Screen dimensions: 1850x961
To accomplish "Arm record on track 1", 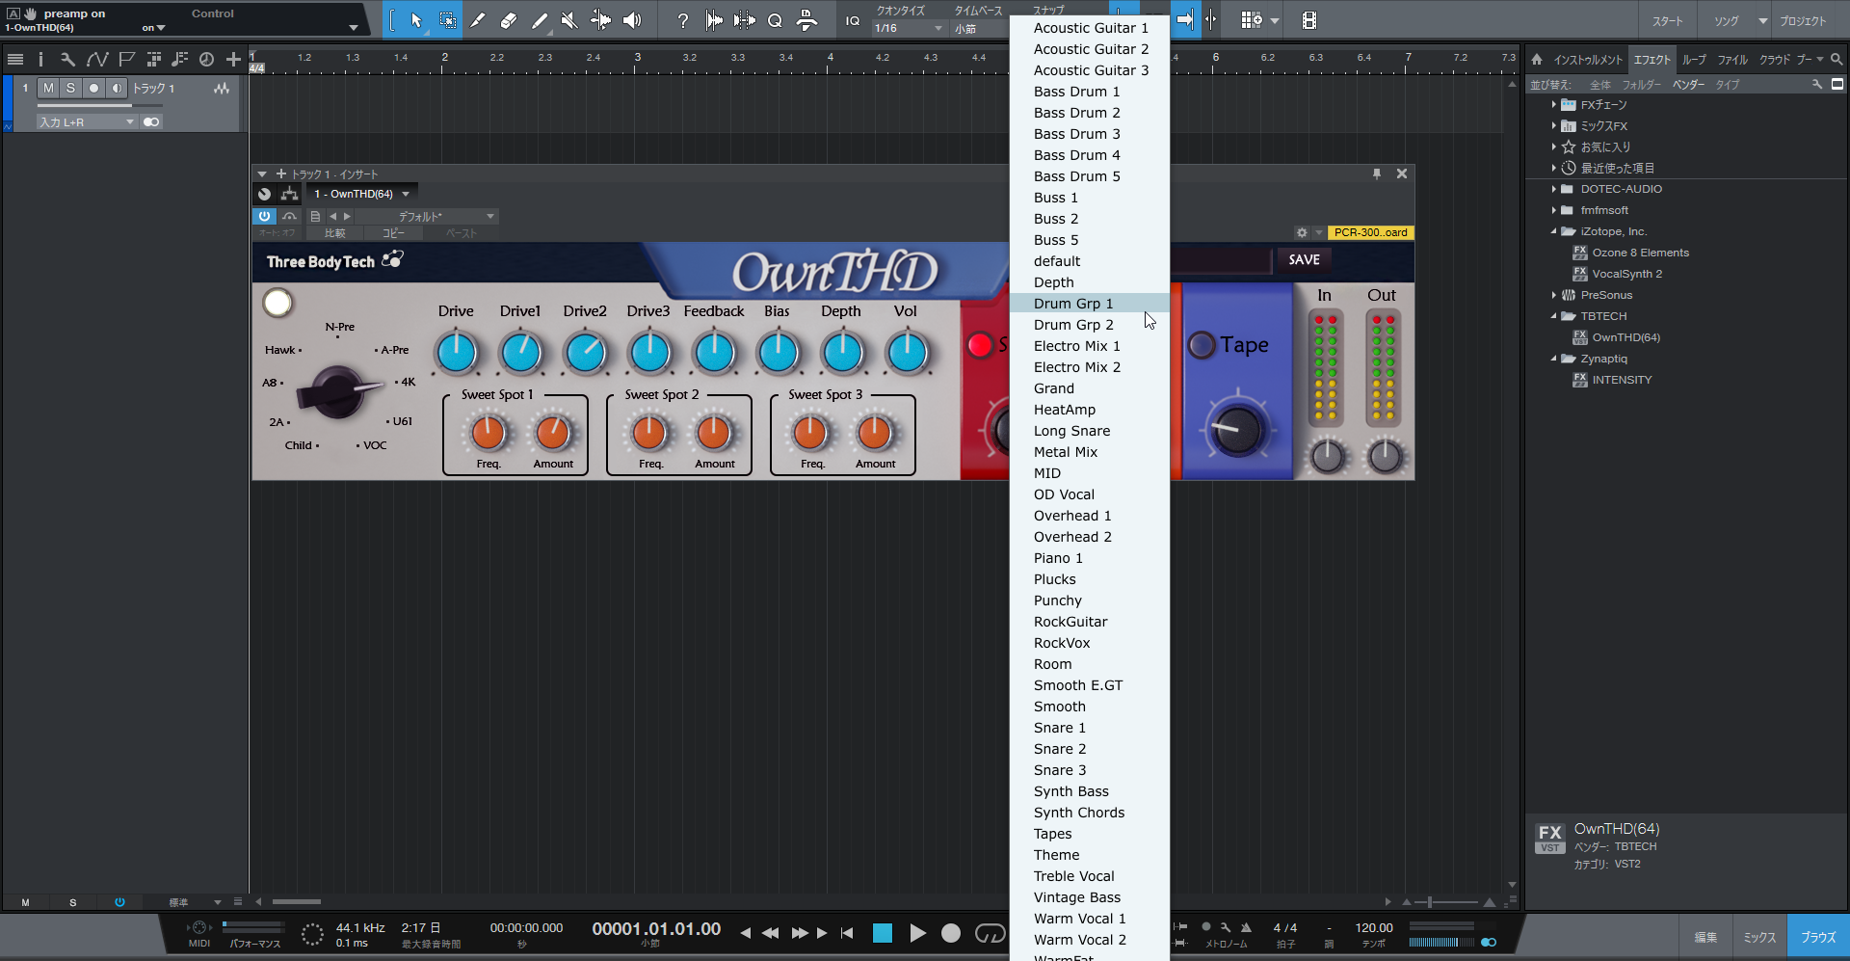I will 93,88.
